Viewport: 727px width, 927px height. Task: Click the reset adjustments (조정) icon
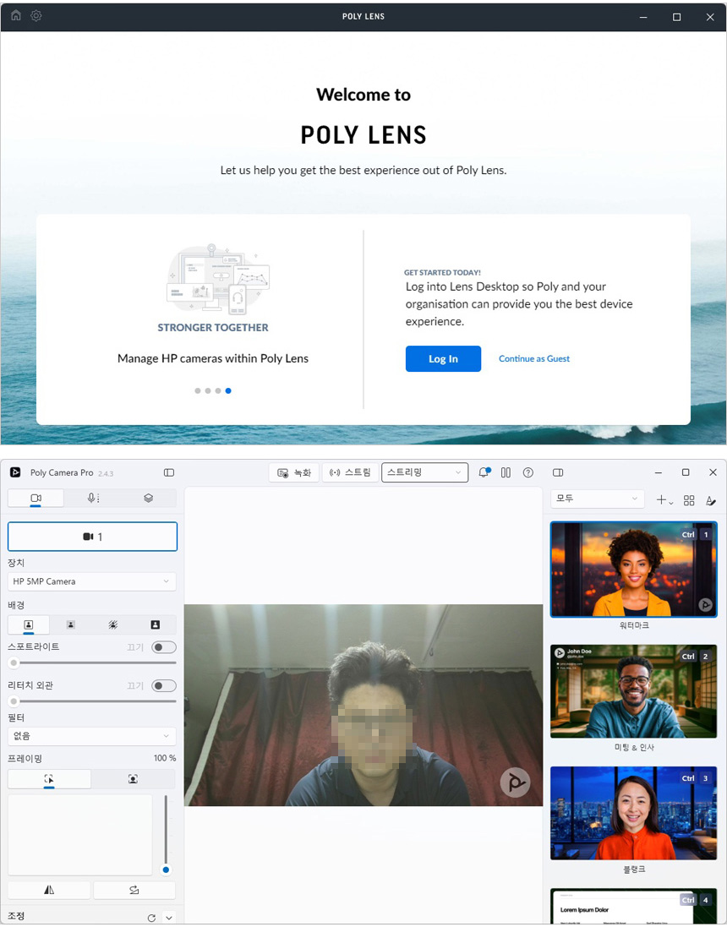(x=151, y=918)
